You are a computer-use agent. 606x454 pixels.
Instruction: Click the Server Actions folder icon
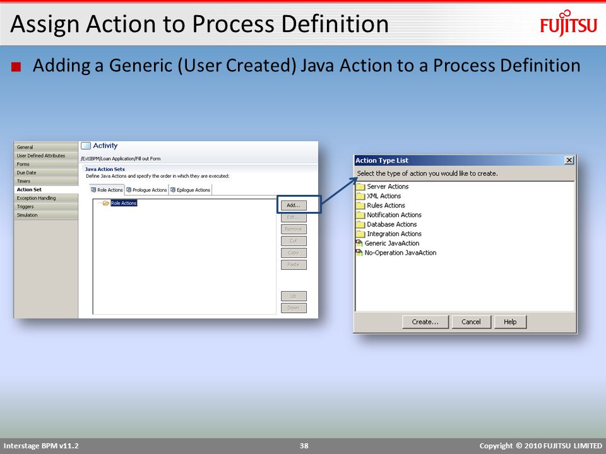tap(360, 187)
